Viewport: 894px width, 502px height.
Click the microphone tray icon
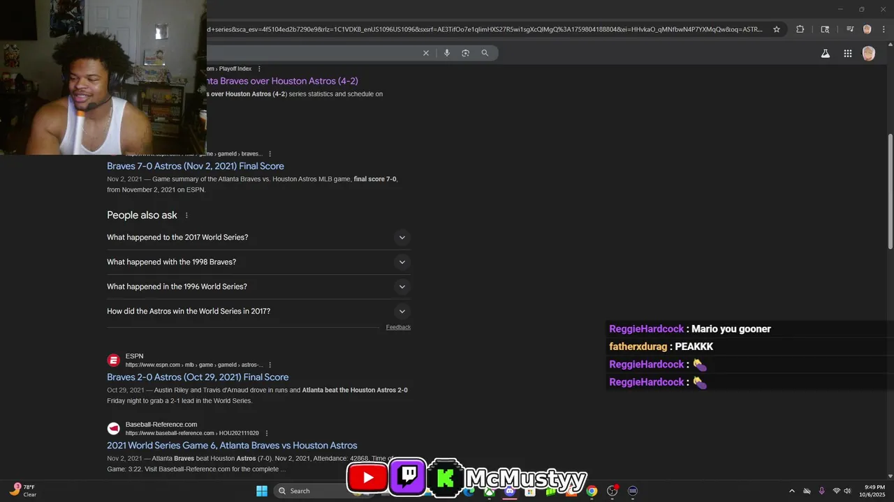[x=821, y=491]
